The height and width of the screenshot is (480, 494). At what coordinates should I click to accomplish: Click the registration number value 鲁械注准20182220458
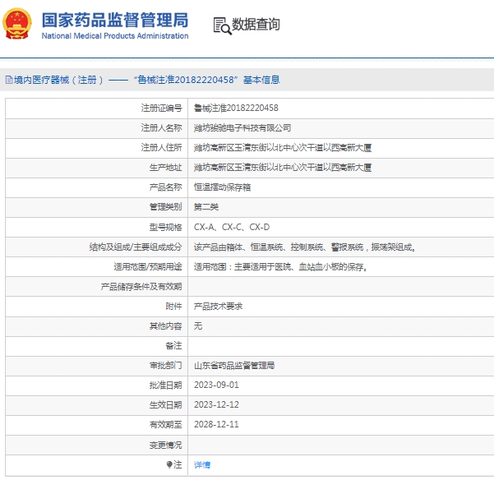(236, 108)
